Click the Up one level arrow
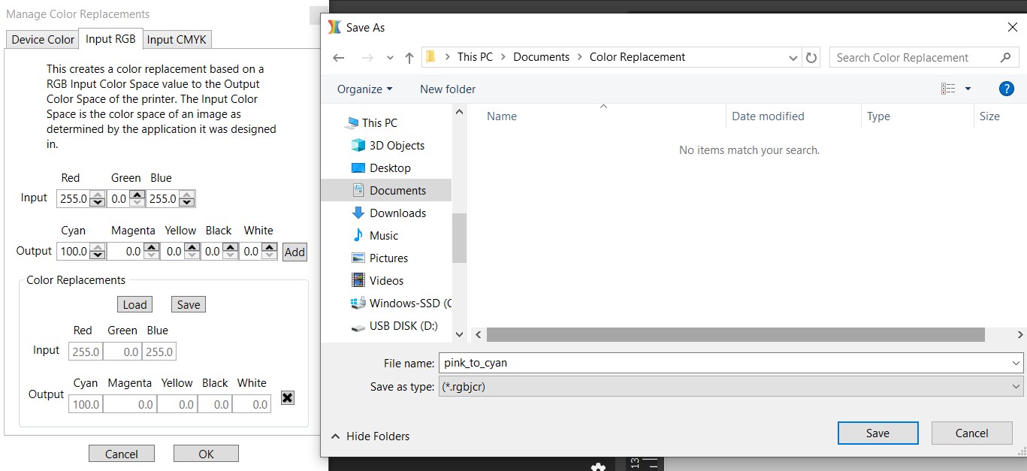Screen dimensions: 1027x471 pyautogui.click(x=409, y=58)
